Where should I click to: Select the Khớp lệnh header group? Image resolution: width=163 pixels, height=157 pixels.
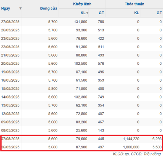82,4
